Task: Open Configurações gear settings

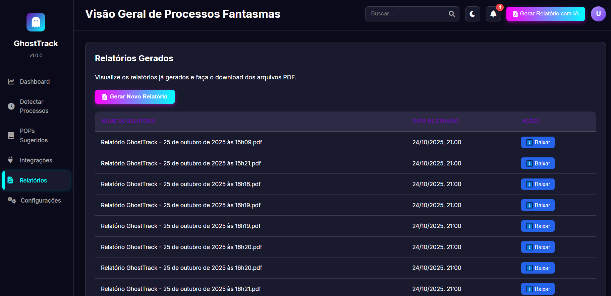Action: click(x=41, y=201)
